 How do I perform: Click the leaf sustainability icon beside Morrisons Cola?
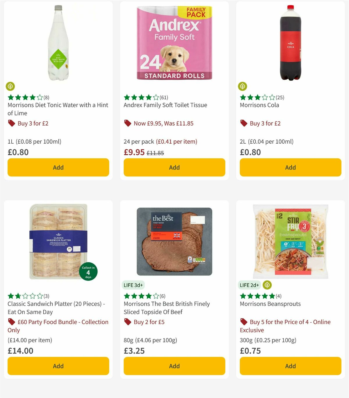click(243, 86)
